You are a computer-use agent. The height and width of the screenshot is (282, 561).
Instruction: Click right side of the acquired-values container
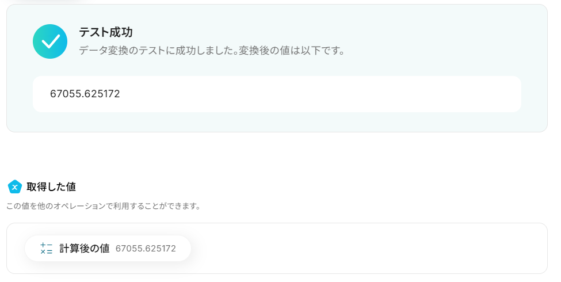(518, 249)
